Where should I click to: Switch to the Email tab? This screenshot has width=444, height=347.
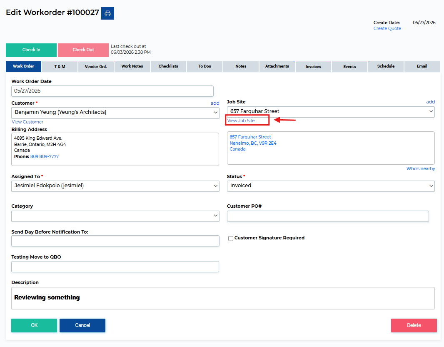(x=422, y=66)
